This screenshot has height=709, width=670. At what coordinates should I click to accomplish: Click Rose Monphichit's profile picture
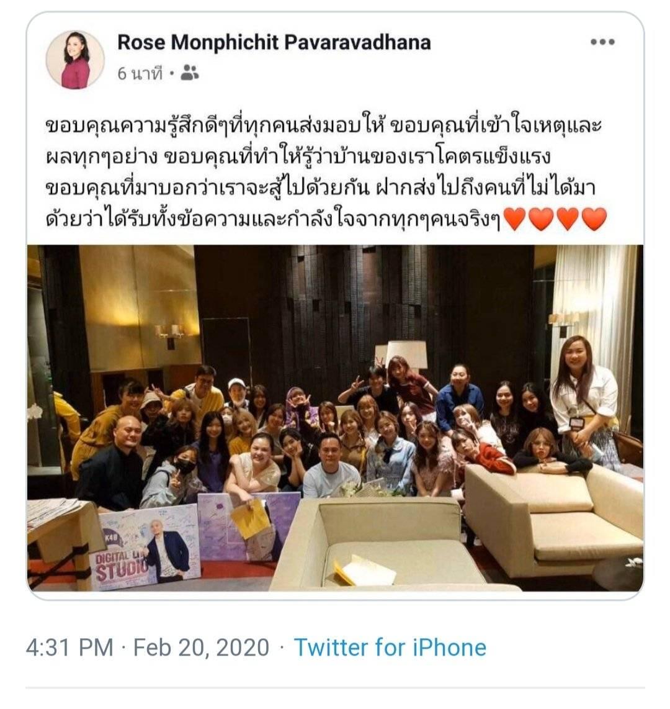75,60
